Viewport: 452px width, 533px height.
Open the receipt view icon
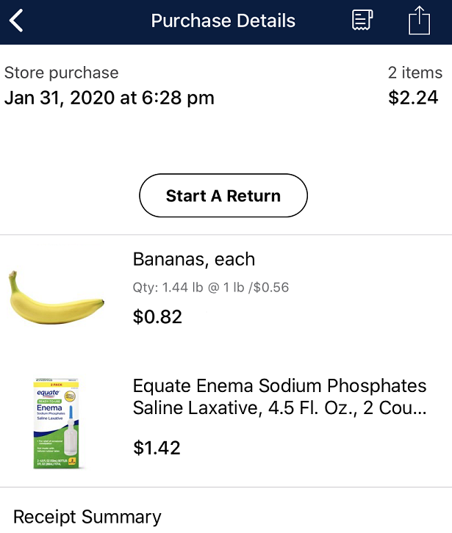point(362,20)
